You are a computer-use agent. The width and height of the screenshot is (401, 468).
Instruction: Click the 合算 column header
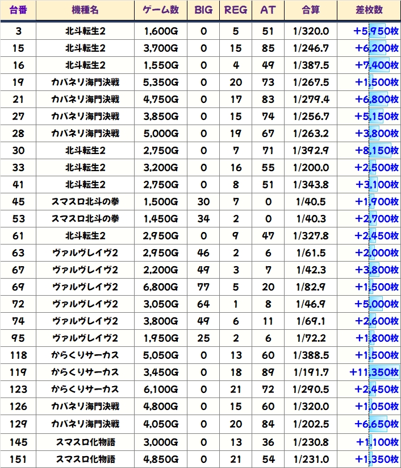311,10
